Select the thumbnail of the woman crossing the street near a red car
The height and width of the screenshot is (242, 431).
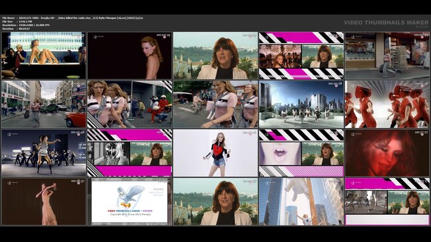pos(44,104)
